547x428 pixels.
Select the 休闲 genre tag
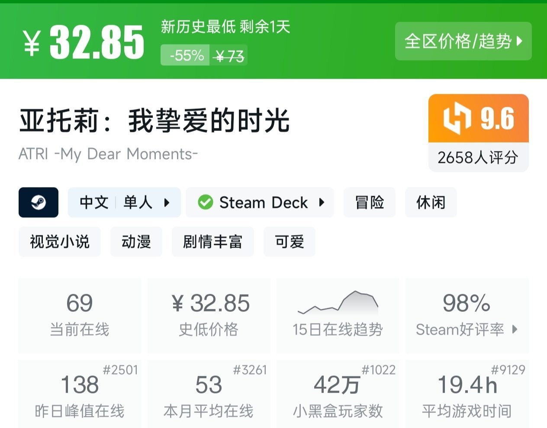click(431, 202)
